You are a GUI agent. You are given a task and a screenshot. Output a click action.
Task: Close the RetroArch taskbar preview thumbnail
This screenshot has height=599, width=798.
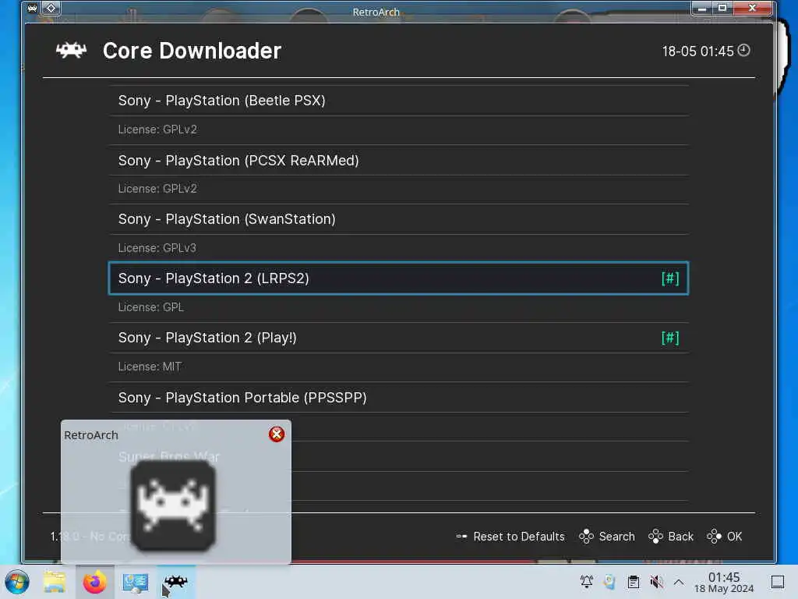(x=277, y=434)
